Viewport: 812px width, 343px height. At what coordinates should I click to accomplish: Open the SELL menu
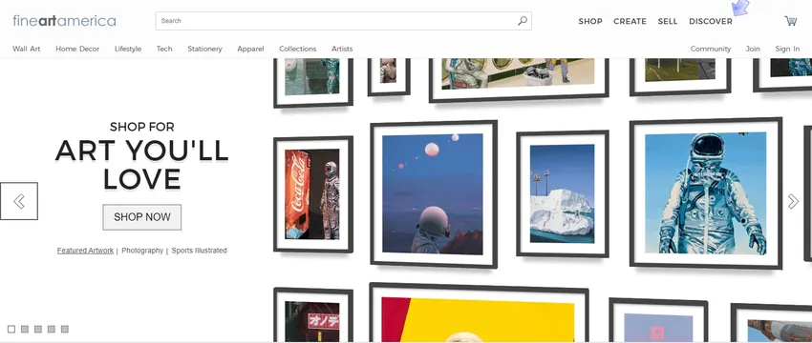tap(668, 21)
